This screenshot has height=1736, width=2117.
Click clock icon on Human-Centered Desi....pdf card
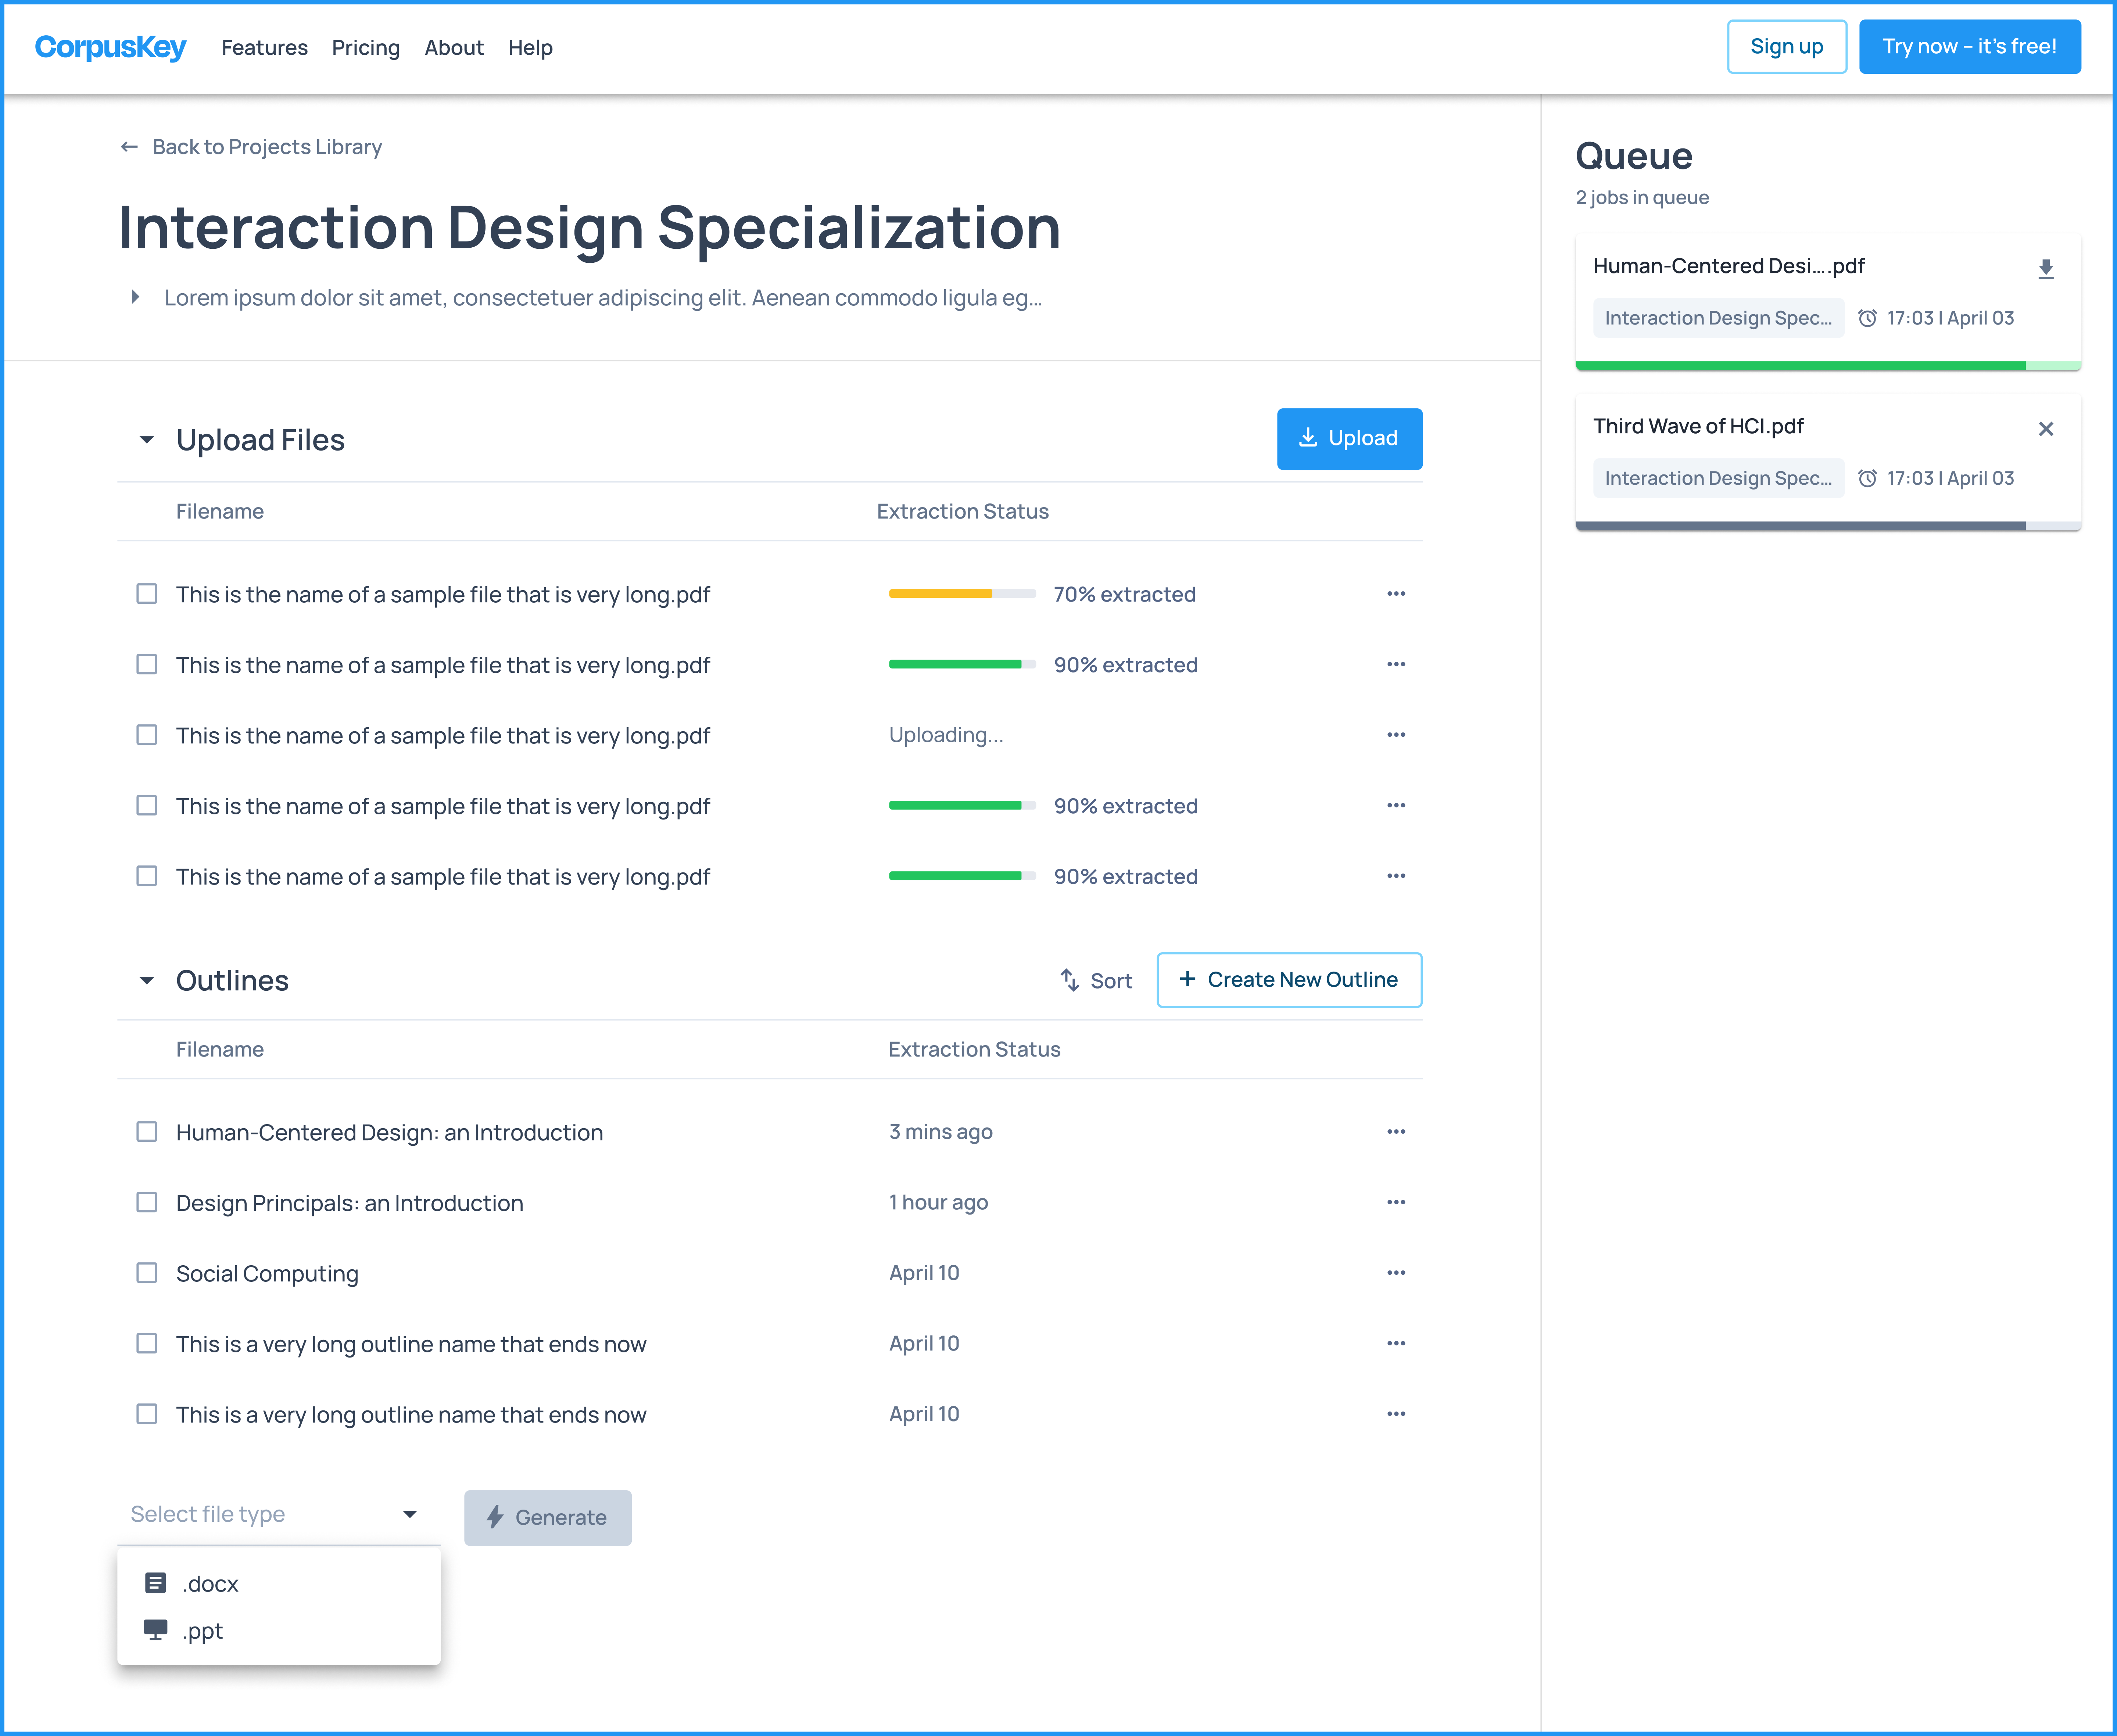pos(1867,318)
